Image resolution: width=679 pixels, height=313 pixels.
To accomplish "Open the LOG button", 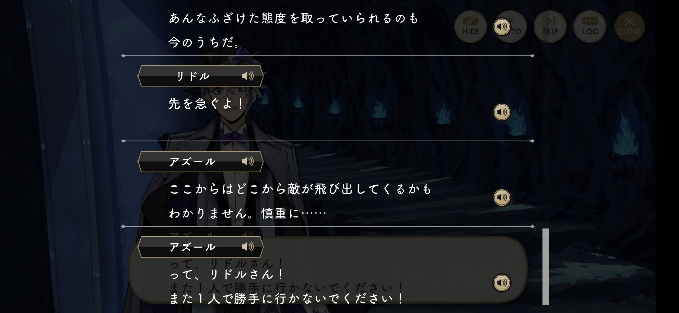I will coord(590,26).
